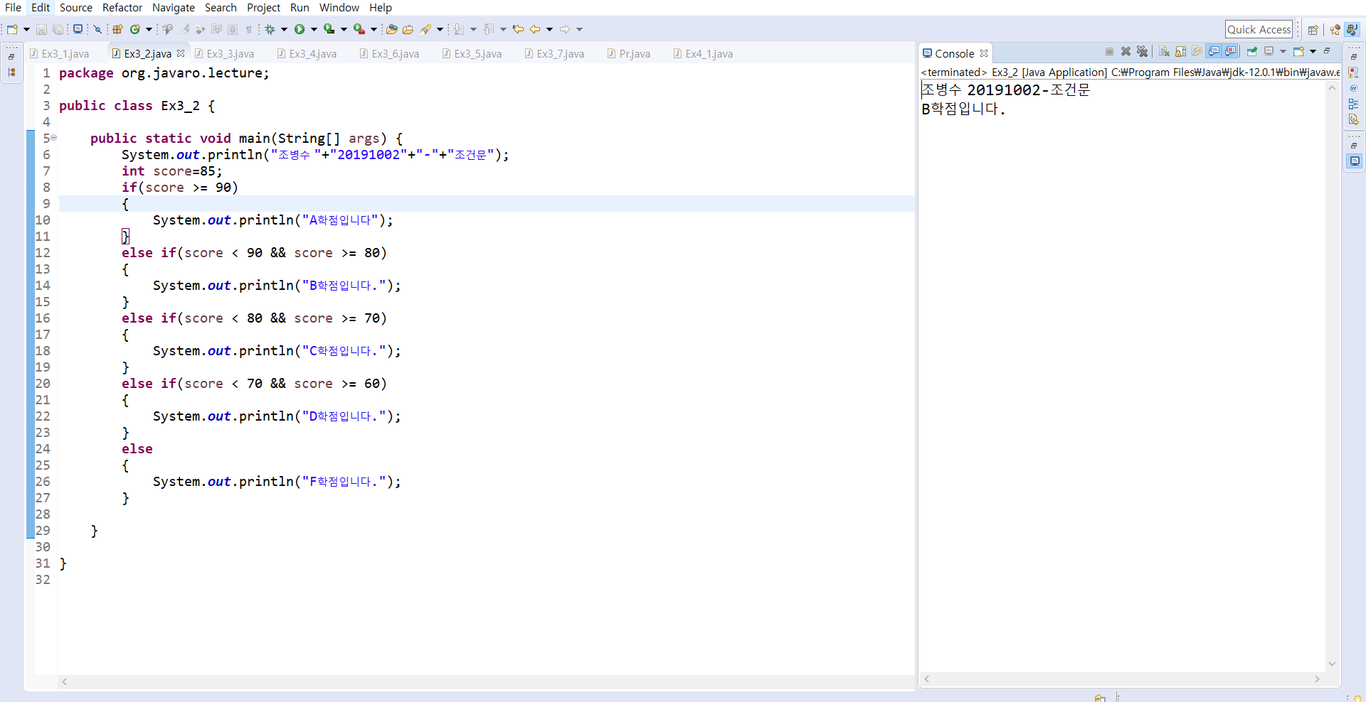Open the Search dropdown arrow

pos(440,29)
